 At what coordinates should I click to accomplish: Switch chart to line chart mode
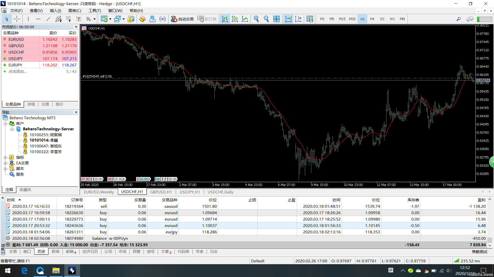pyautogui.click(x=245, y=19)
